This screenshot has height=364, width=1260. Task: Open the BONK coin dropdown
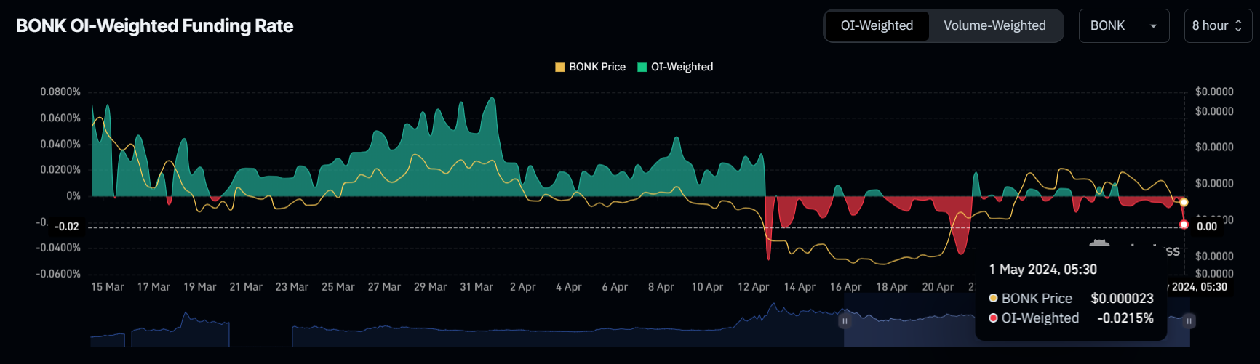1124,25
